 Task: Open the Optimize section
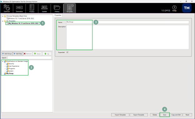7,8
